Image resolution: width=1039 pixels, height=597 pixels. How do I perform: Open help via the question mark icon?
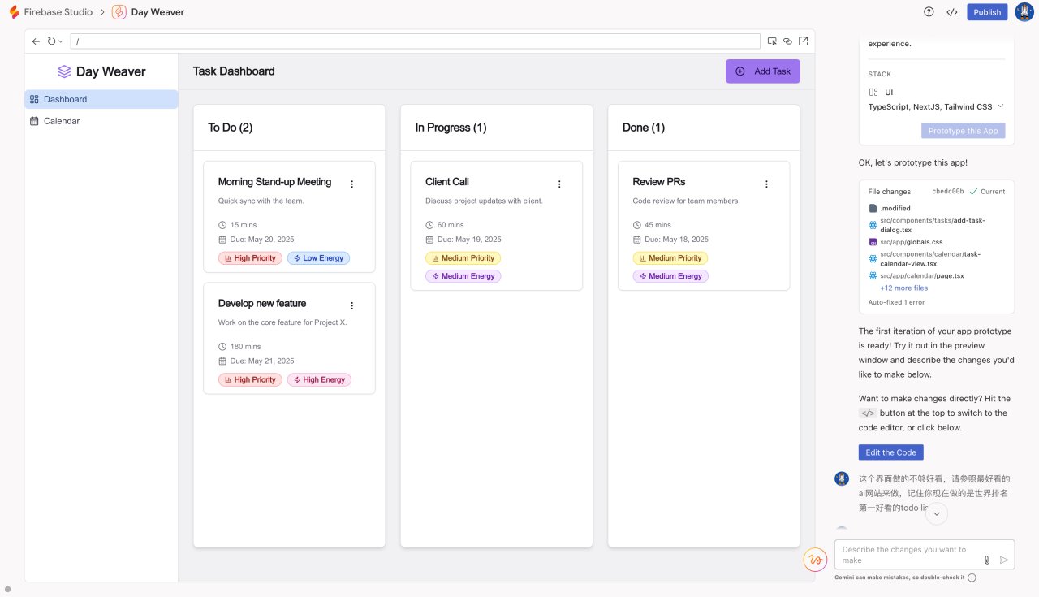click(929, 12)
